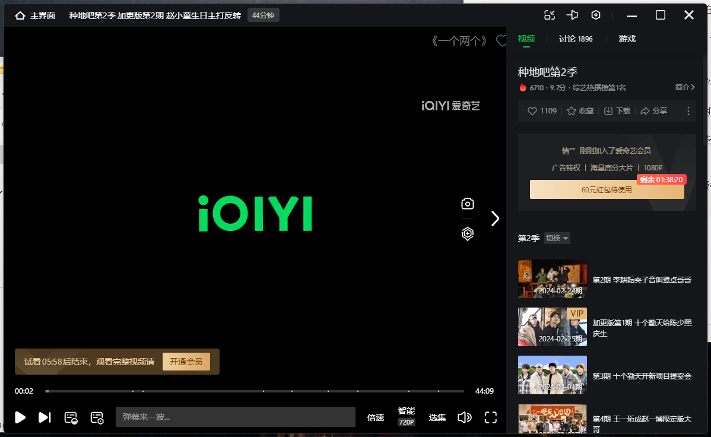Expand the 简介 show description
The image size is (711, 437).
(x=684, y=87)
